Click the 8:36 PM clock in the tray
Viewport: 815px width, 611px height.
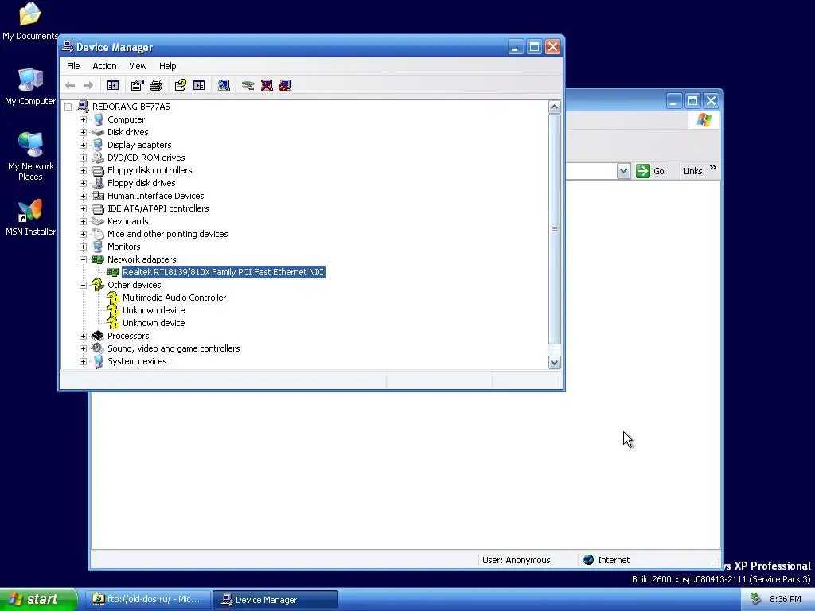[785, 599]
